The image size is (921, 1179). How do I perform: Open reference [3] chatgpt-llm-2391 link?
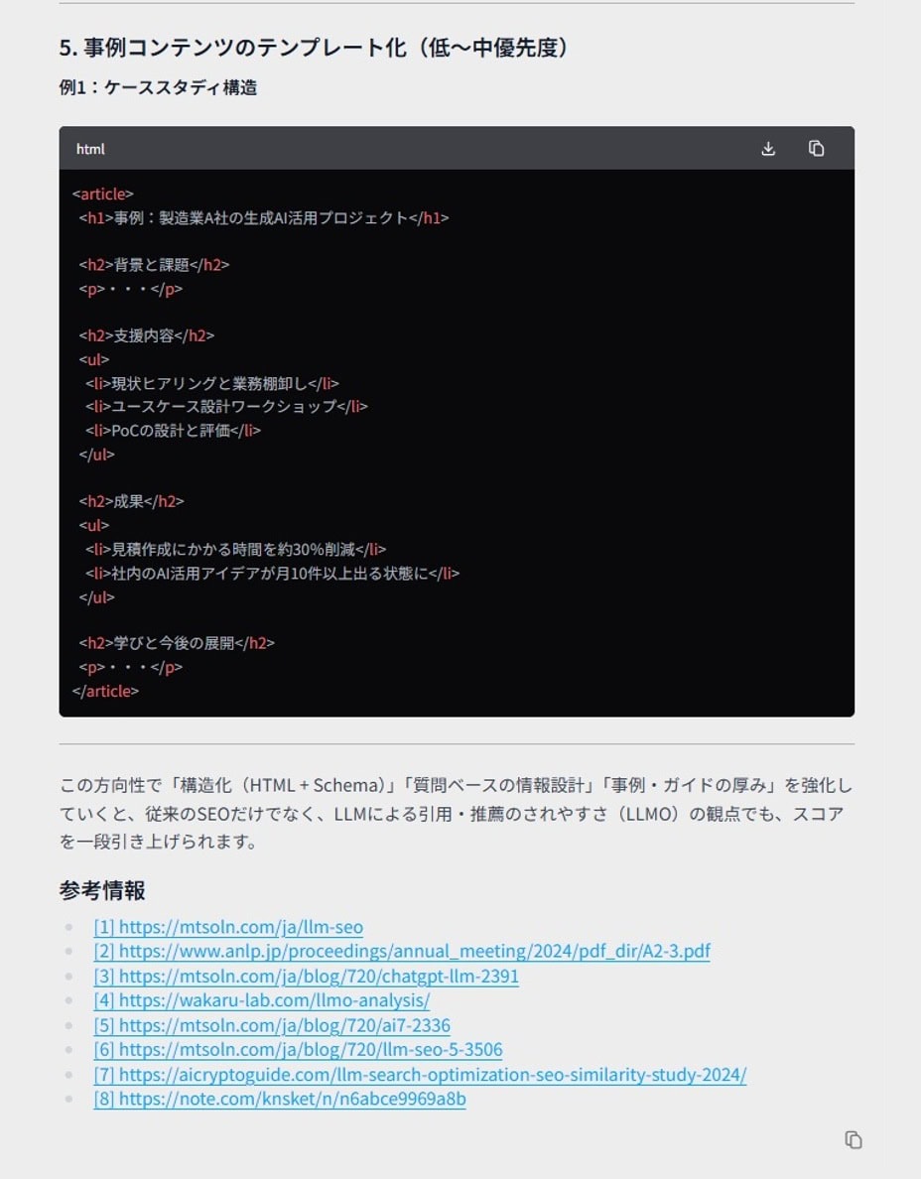[306, 976]
